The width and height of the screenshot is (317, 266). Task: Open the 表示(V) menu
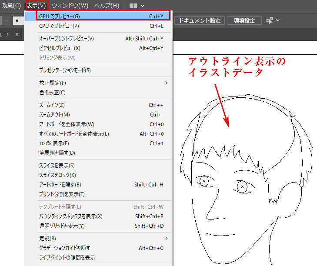coord(37,6)
